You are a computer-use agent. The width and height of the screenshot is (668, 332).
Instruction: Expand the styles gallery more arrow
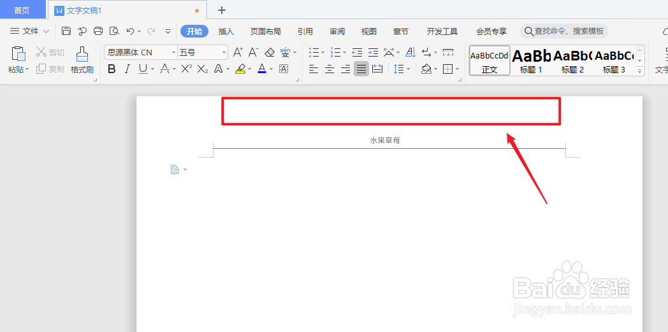(639, 71)
